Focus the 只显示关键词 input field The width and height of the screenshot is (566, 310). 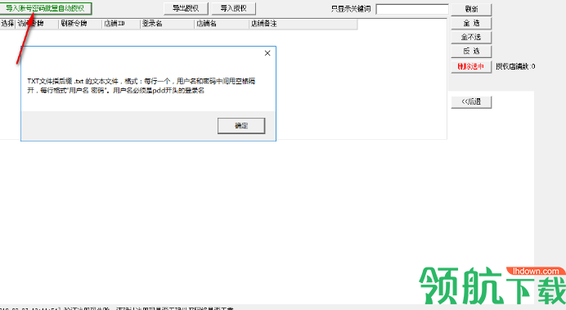(x=412, y=9)
